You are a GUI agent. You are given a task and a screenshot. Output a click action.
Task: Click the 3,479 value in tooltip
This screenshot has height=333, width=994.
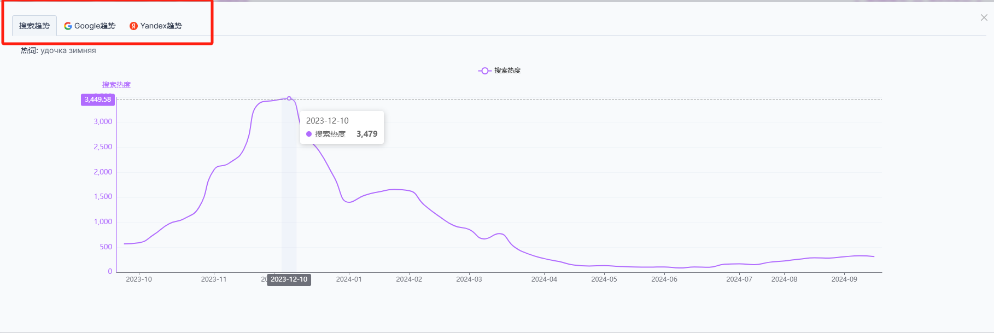click(x=367, y=134)
